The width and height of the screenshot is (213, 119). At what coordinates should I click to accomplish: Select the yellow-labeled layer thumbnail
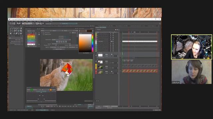point(101,67)
